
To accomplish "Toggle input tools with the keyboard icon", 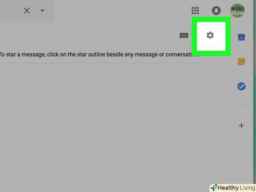I will (x=184, y=36).
